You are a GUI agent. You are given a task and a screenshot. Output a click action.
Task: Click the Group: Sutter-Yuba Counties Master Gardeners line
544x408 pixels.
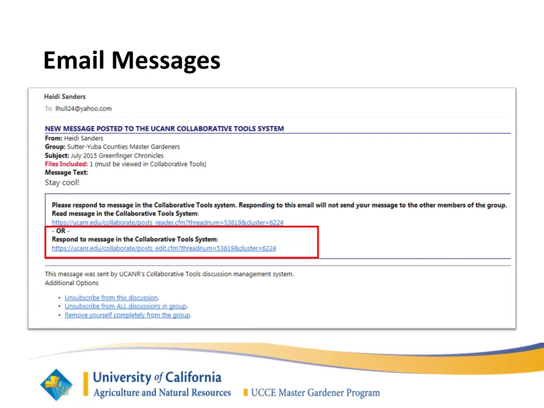[x=113, y=147]
